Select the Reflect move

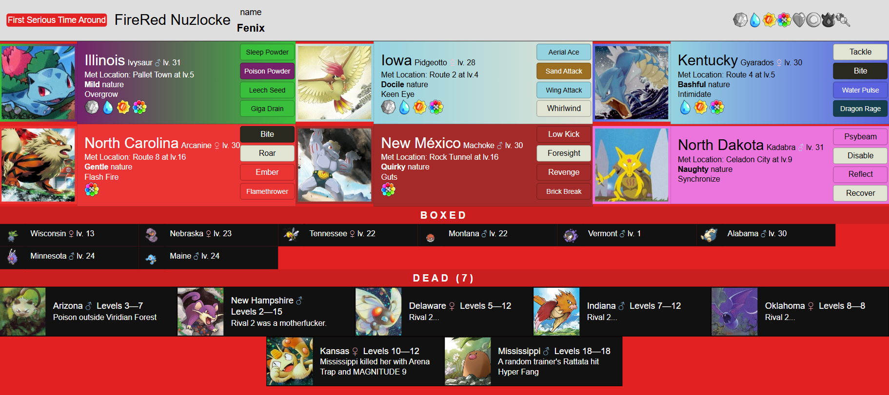(x=860, y=174)
